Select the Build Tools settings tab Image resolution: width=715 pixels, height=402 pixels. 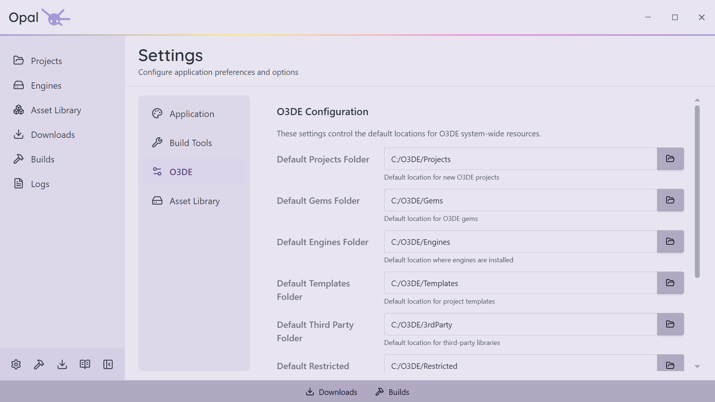[x=194, y=143]
